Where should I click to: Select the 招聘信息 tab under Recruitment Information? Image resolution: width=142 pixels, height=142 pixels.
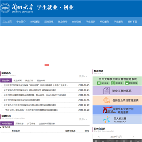20,123
